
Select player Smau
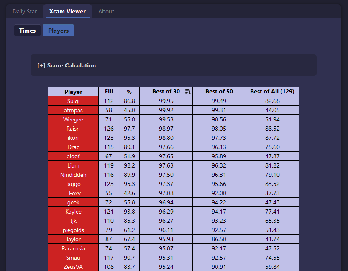(x=73, y=258)
